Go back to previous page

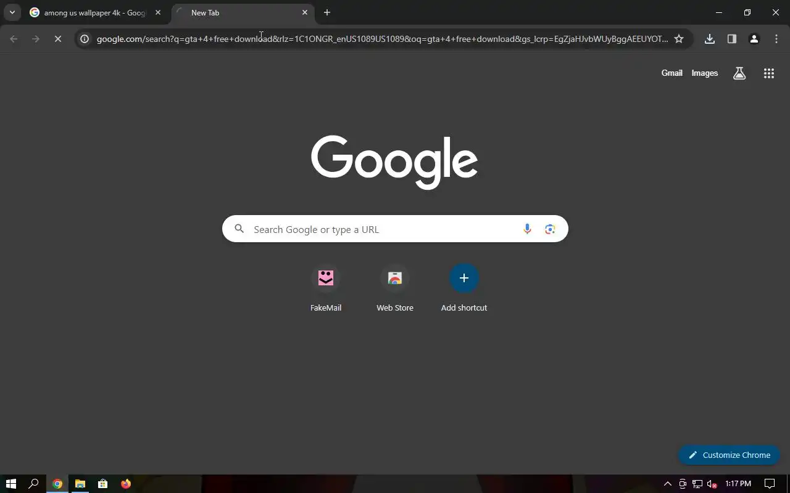14,39
